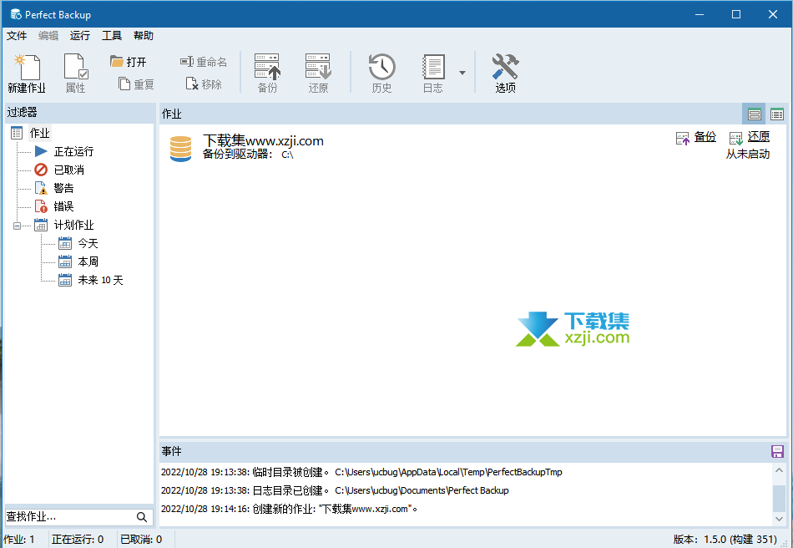793x548 pixels.
Task: Click the 新建作业 new job icon
Action: 27,73
